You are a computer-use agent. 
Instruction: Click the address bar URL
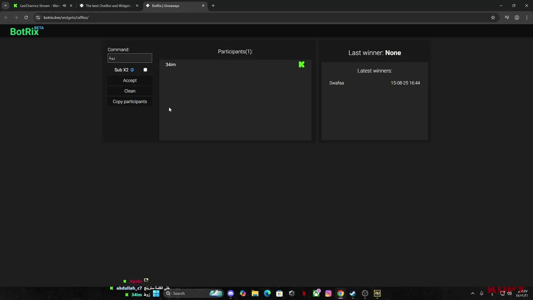click(66, 17)
